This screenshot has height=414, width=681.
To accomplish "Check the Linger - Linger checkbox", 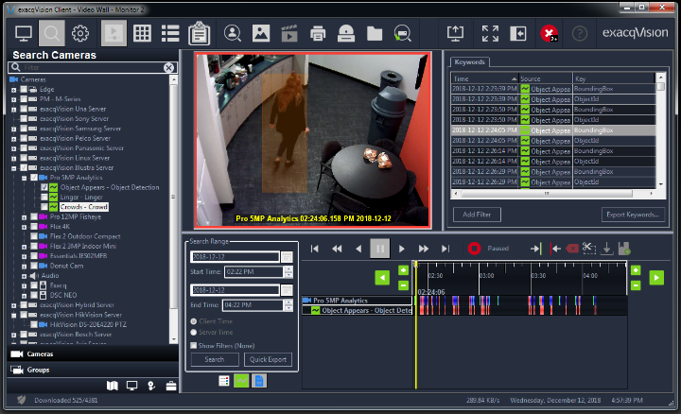I will click(44, 198).
